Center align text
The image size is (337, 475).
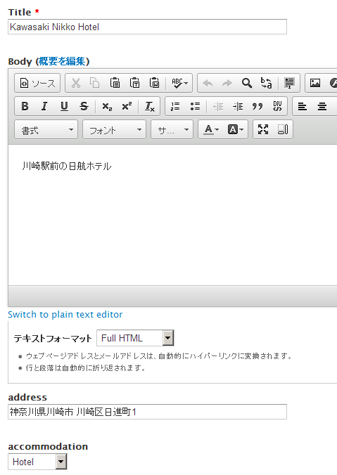click(322, 106)
